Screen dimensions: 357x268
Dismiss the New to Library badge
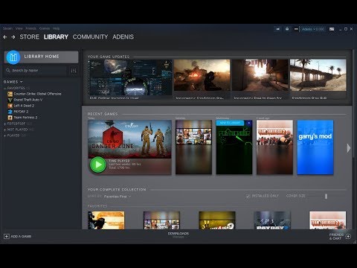(249, 123)
